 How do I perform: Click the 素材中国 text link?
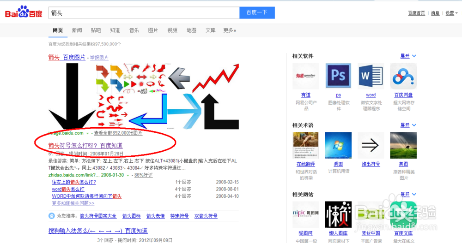click(x=371, y=233)
